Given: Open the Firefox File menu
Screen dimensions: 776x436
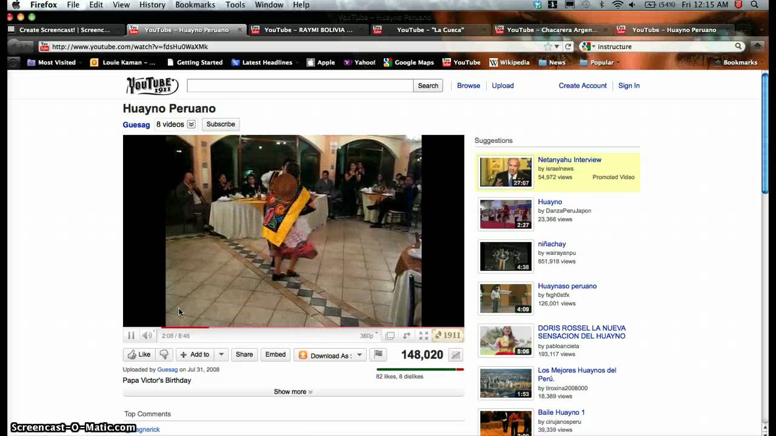Looking at the screenshot, I should click(x=73, y=5).
